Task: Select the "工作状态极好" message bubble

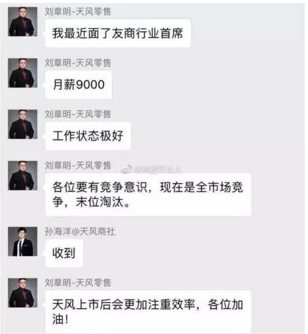Action: [88, 136]
